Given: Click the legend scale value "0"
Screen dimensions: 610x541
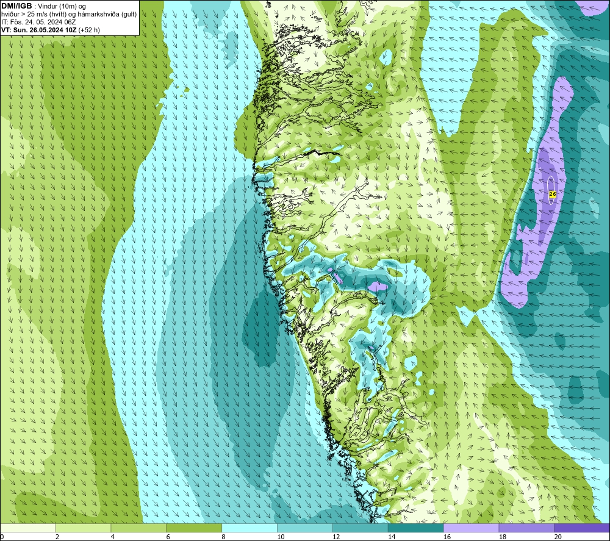Looking at the screenshot, I should [2, 537].
